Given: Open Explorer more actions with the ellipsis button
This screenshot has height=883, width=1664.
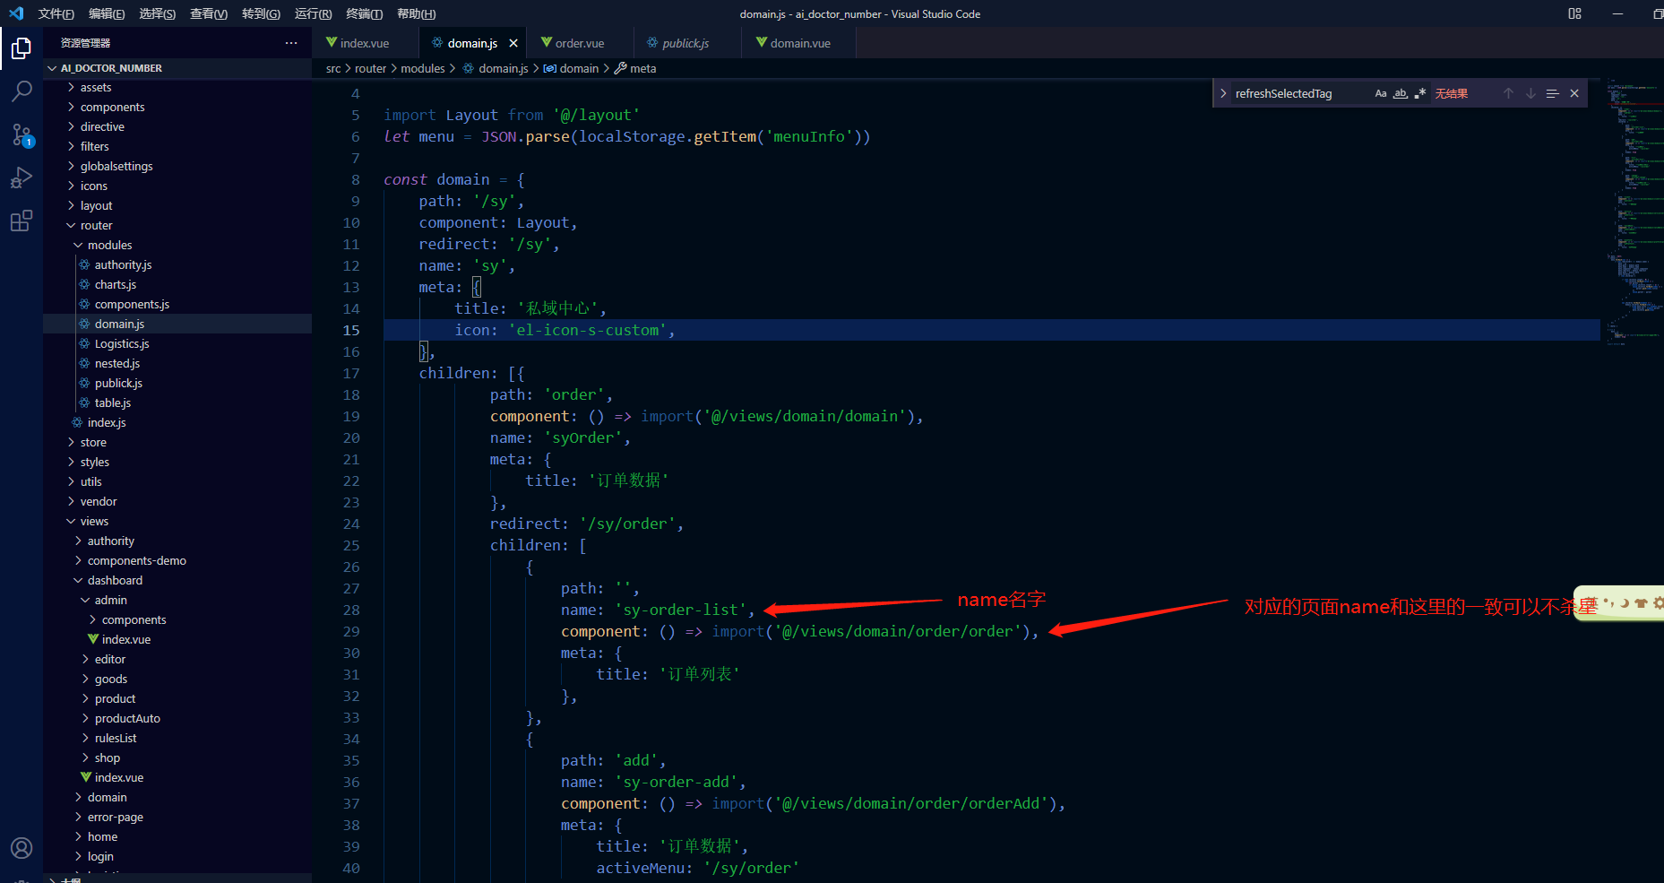Looking at the screenshot, I should (x=290, y=42).
